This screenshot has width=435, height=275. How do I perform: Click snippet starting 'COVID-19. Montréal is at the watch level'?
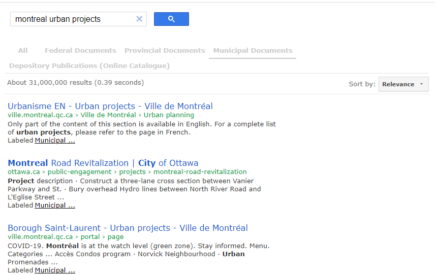(139, 254)
